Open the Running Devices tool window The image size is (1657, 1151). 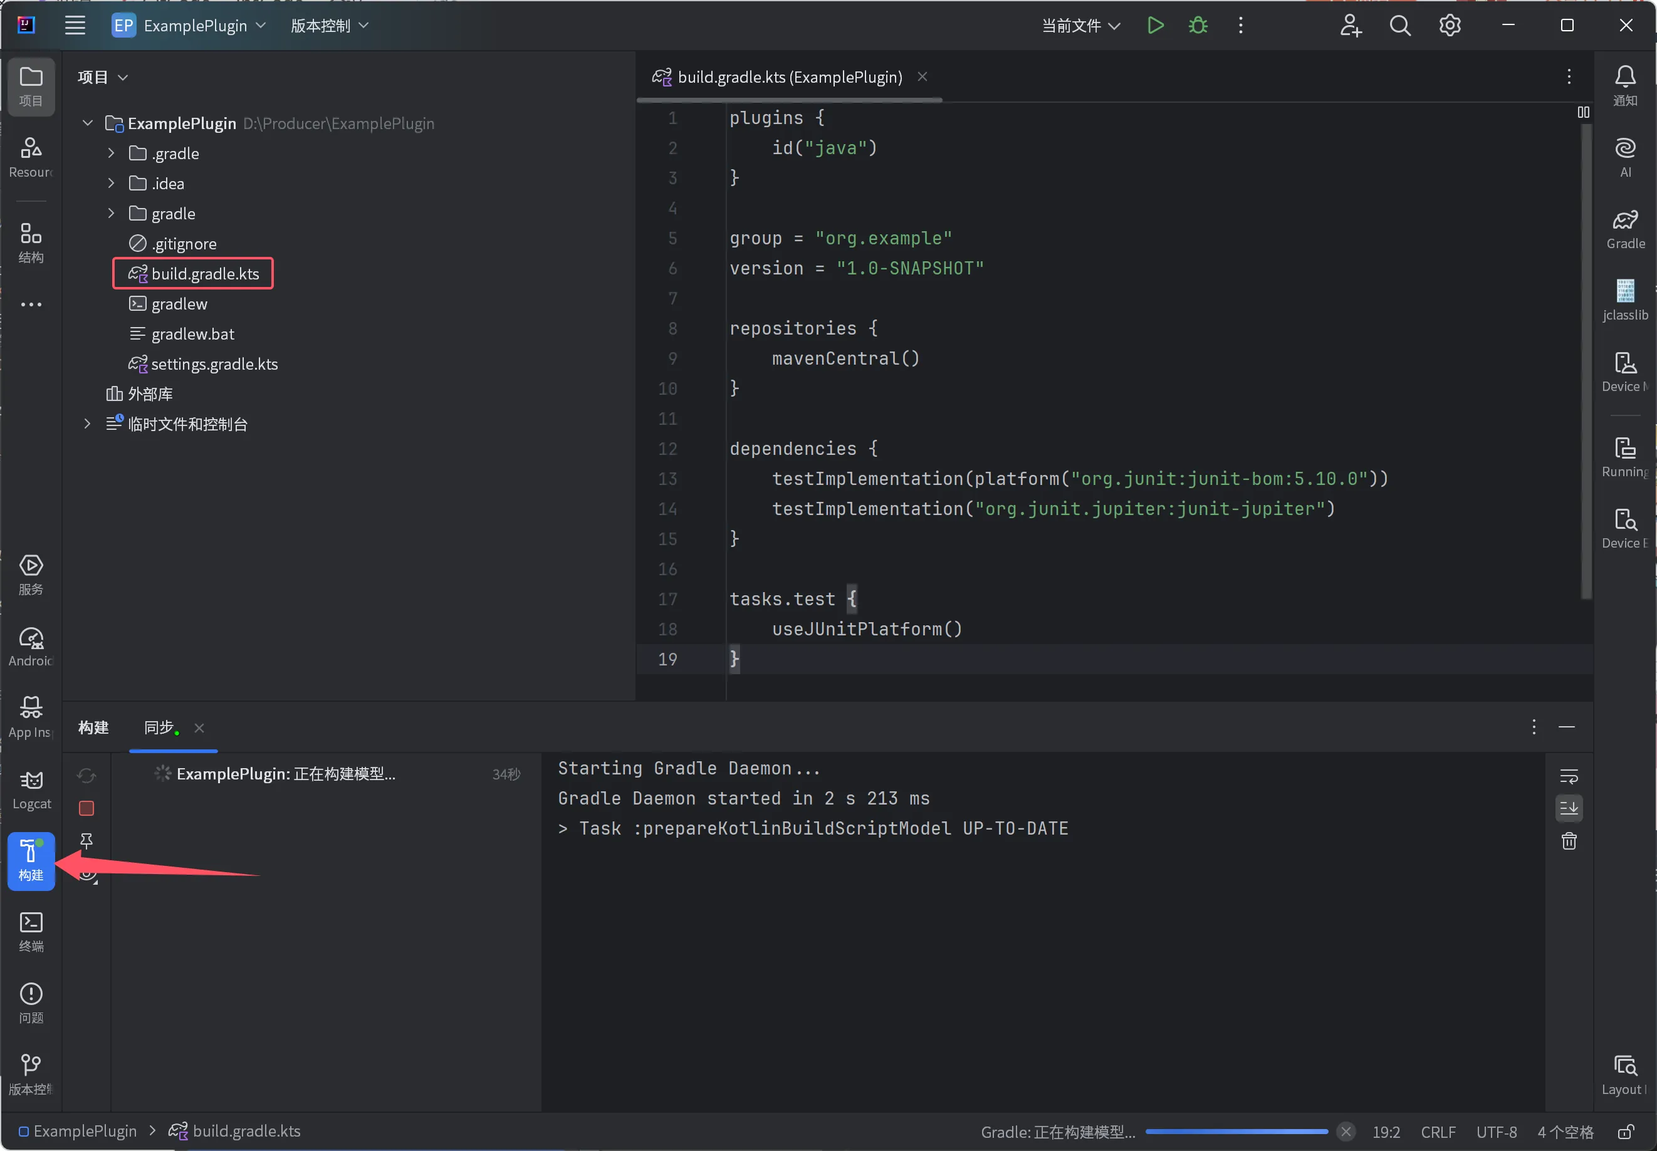(x=1624, y=457)
